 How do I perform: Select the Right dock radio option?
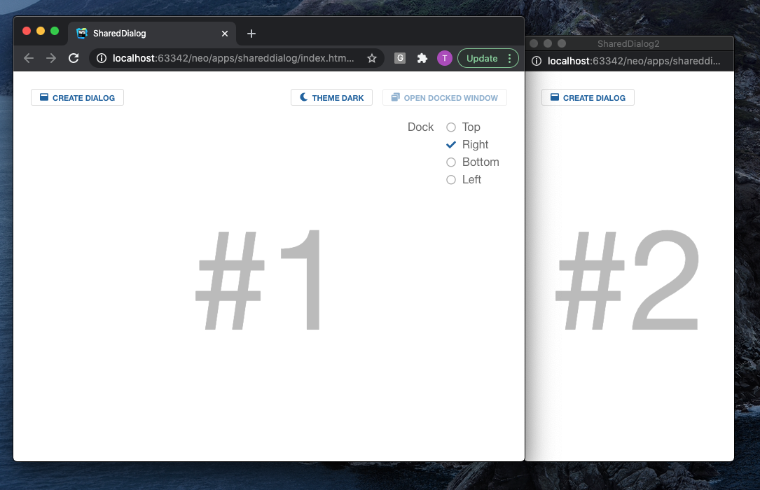(451, 145)
